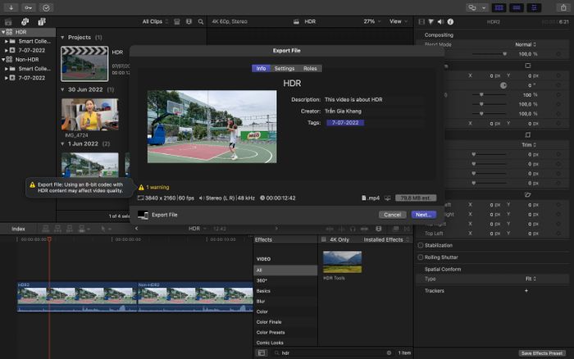This screenshot has width=574, height=359.
Task: Add a tracker with plus button
Action: point(526,291)
